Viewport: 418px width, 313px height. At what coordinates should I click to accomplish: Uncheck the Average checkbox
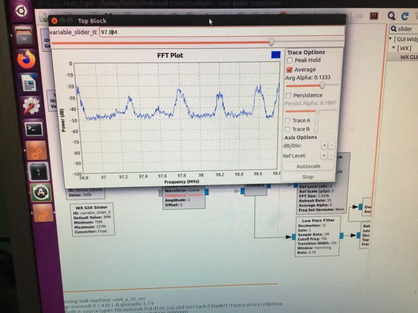pos(289,70)
